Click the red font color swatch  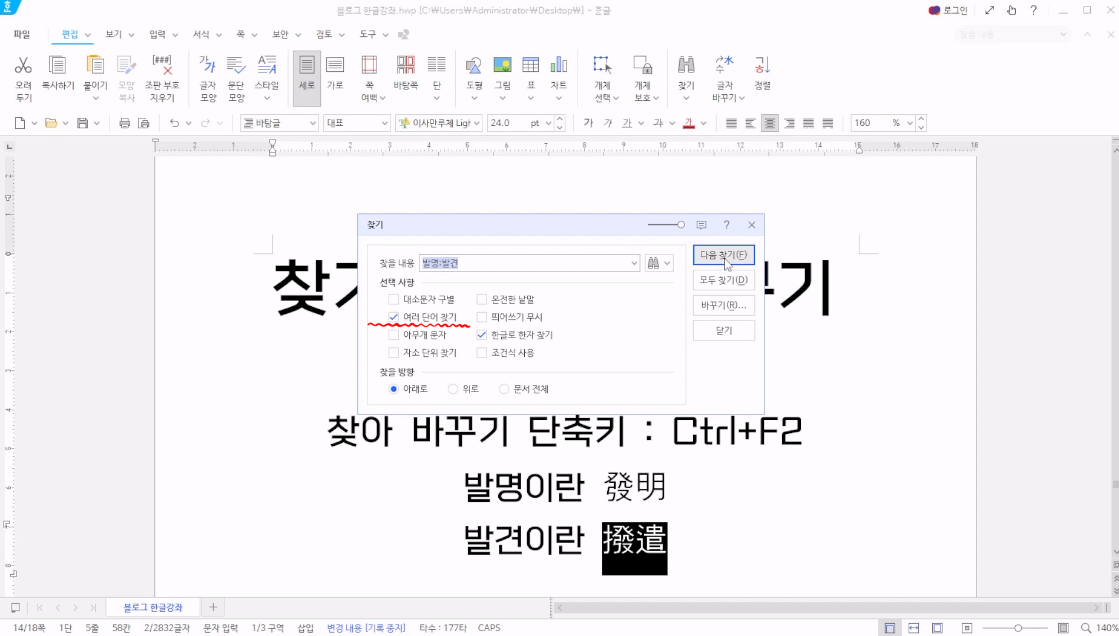[688, 123]
